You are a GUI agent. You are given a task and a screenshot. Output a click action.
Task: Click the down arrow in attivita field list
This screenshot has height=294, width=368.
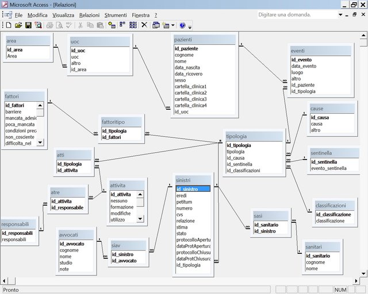[x=140, y=219]
